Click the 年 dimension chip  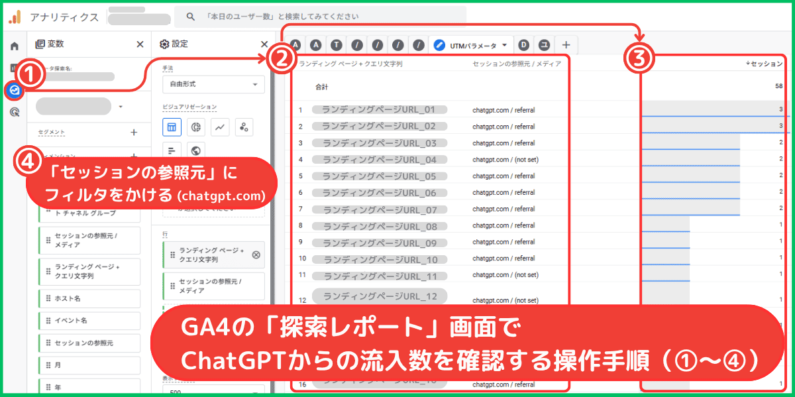[89, 387]
